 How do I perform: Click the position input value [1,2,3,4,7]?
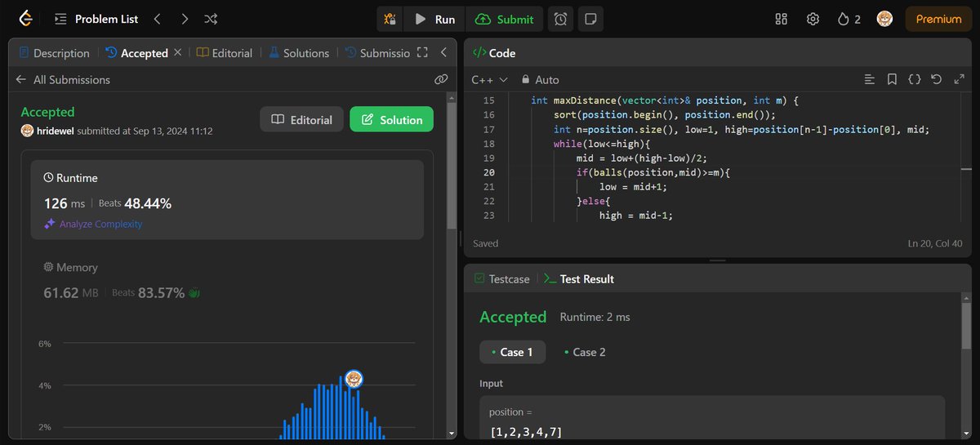click(x=526, y=432)
